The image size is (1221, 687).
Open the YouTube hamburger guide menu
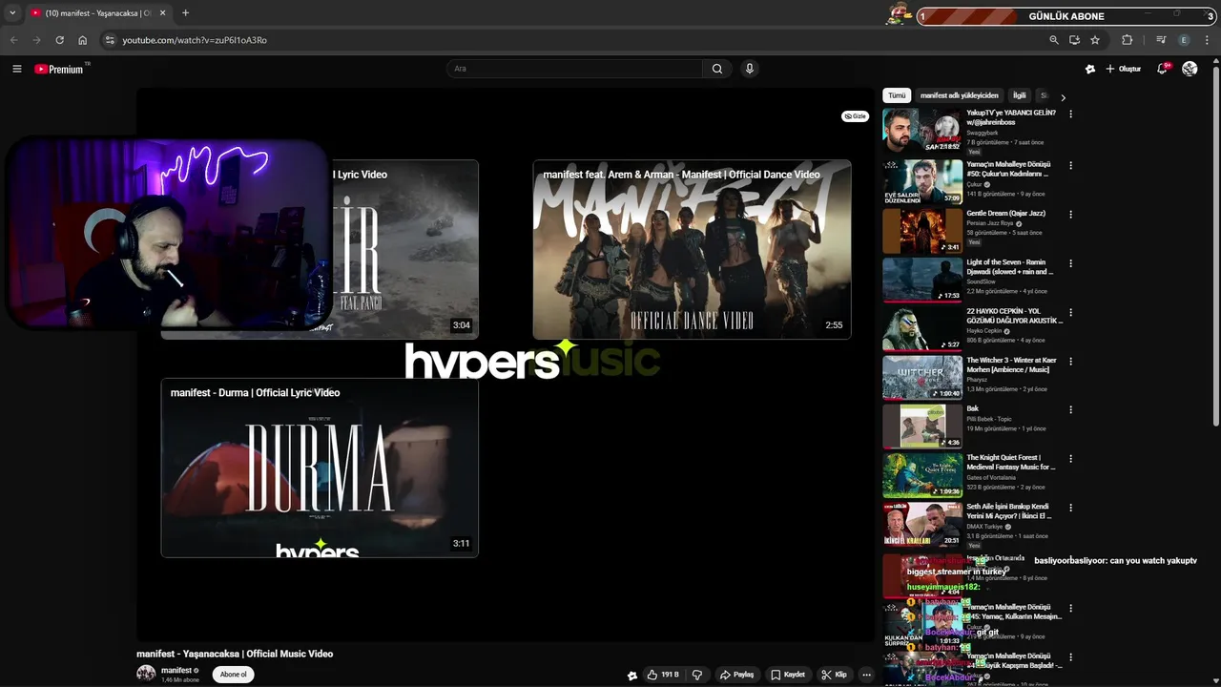click(16, 69)
